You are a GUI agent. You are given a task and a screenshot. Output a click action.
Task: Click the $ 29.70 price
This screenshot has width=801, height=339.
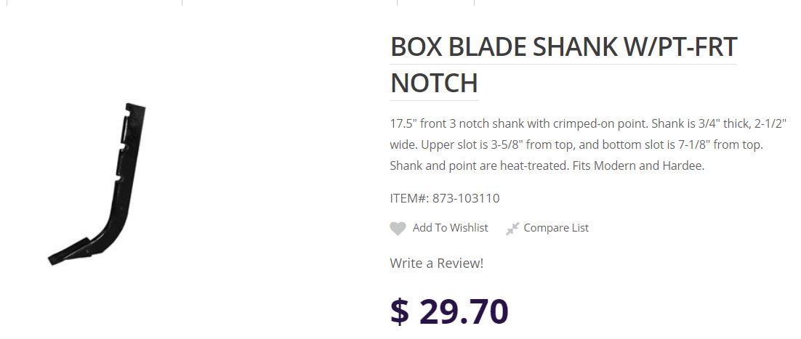448,311
